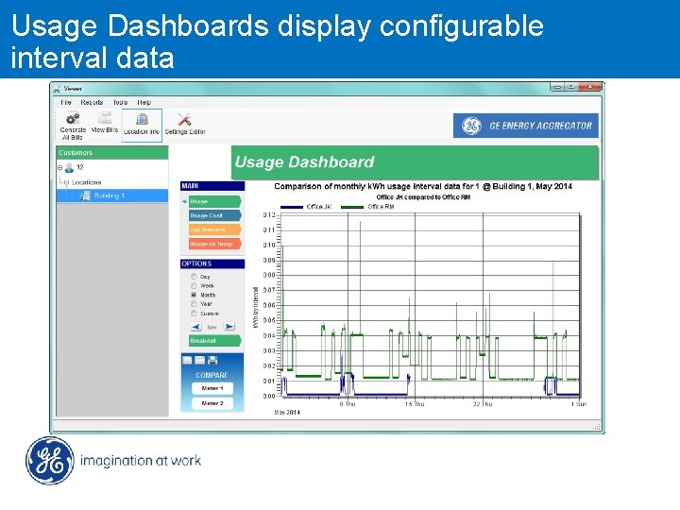This screenshot has height=510, width=680.
Task: Click the '15 Thu' x-axis label
Action: (x=415, y=404)
